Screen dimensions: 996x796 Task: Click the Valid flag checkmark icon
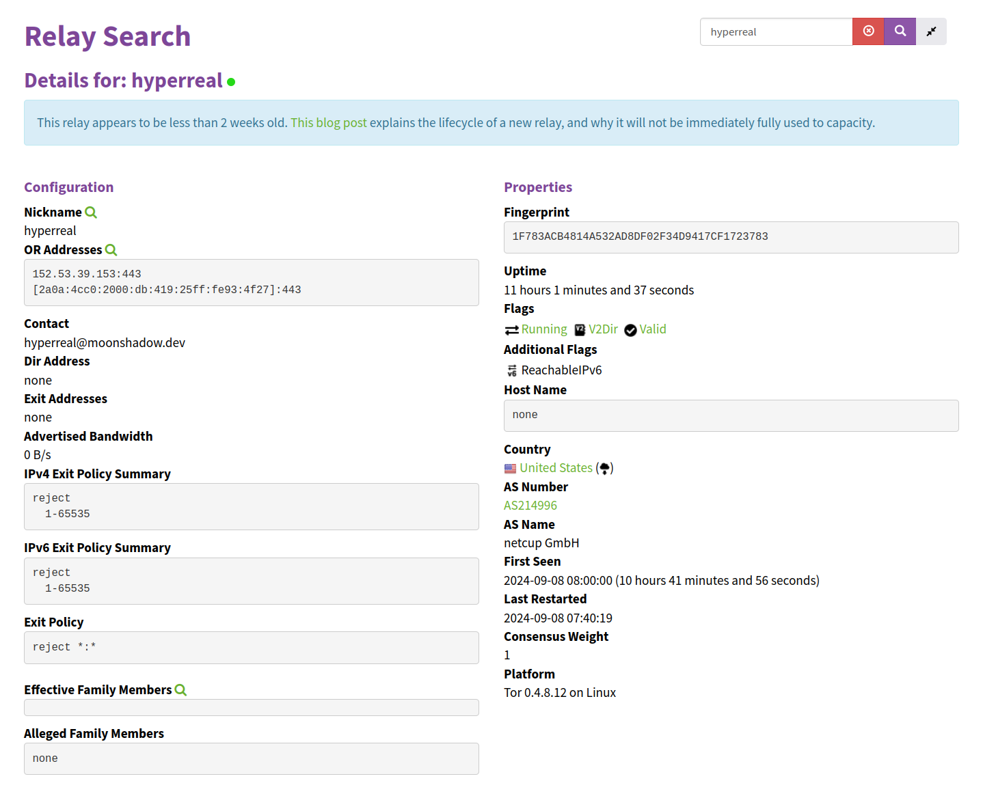[x=630, y=330]
